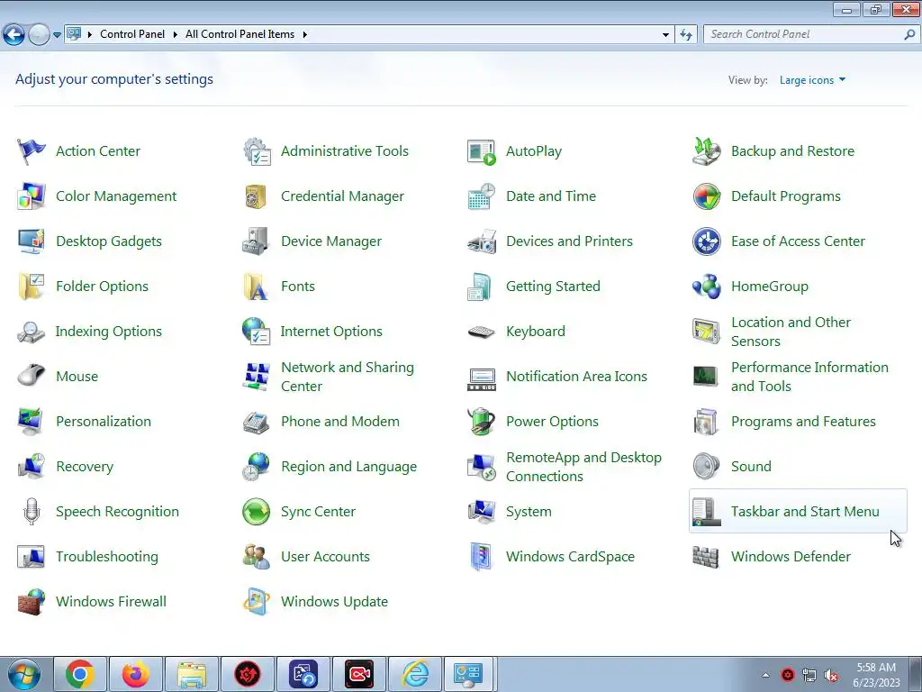
Task: Open the Keyboard icon
Action: click(482, 332)
